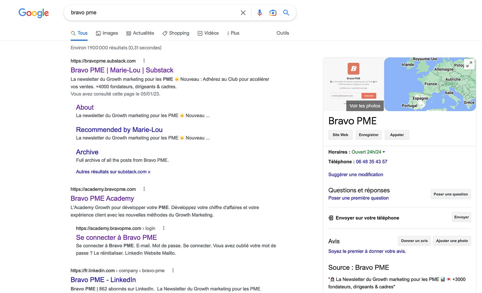The width and height of the screenshot is (482, 293).
Task: Open options menu next to bravopme.substack.com
Action: [x=144, y=61]
